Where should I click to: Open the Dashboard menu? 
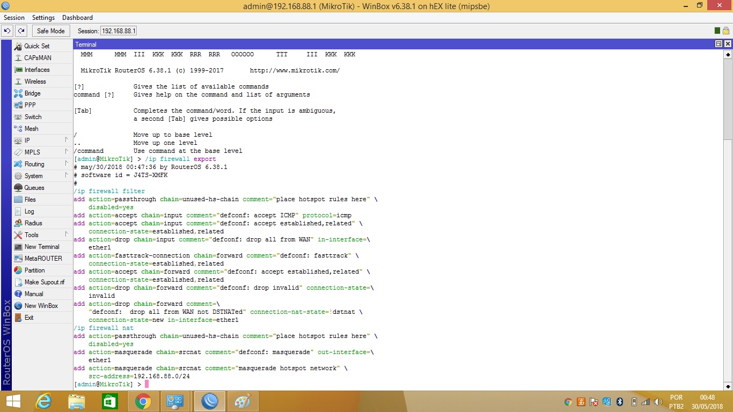coord(77,18)
